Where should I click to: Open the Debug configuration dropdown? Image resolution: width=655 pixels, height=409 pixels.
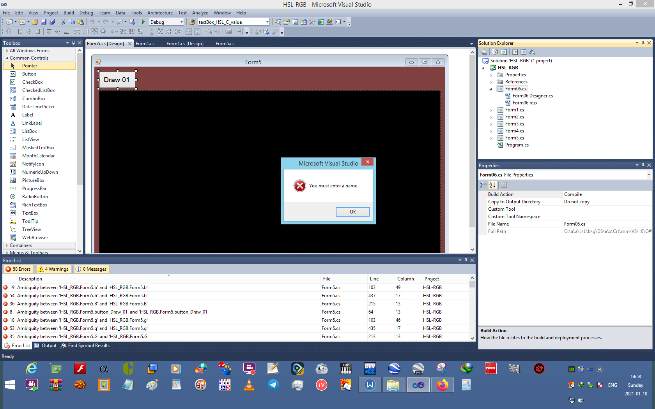click(181, 22)
